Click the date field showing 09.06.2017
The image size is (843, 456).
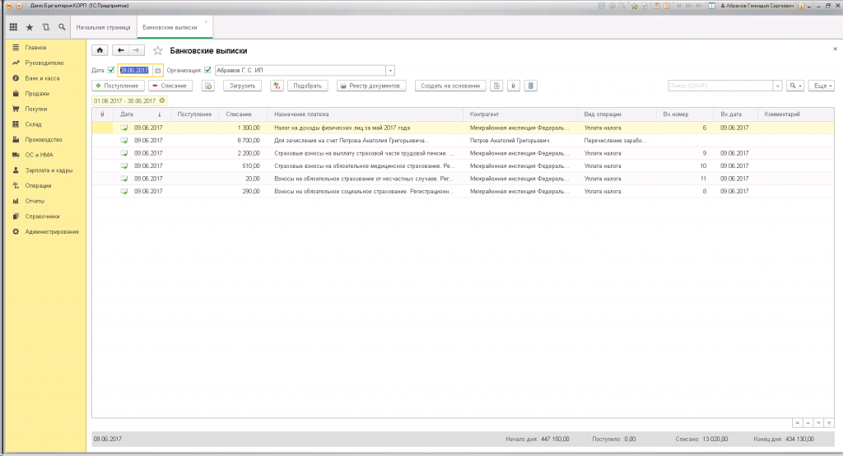click(135, 71)
